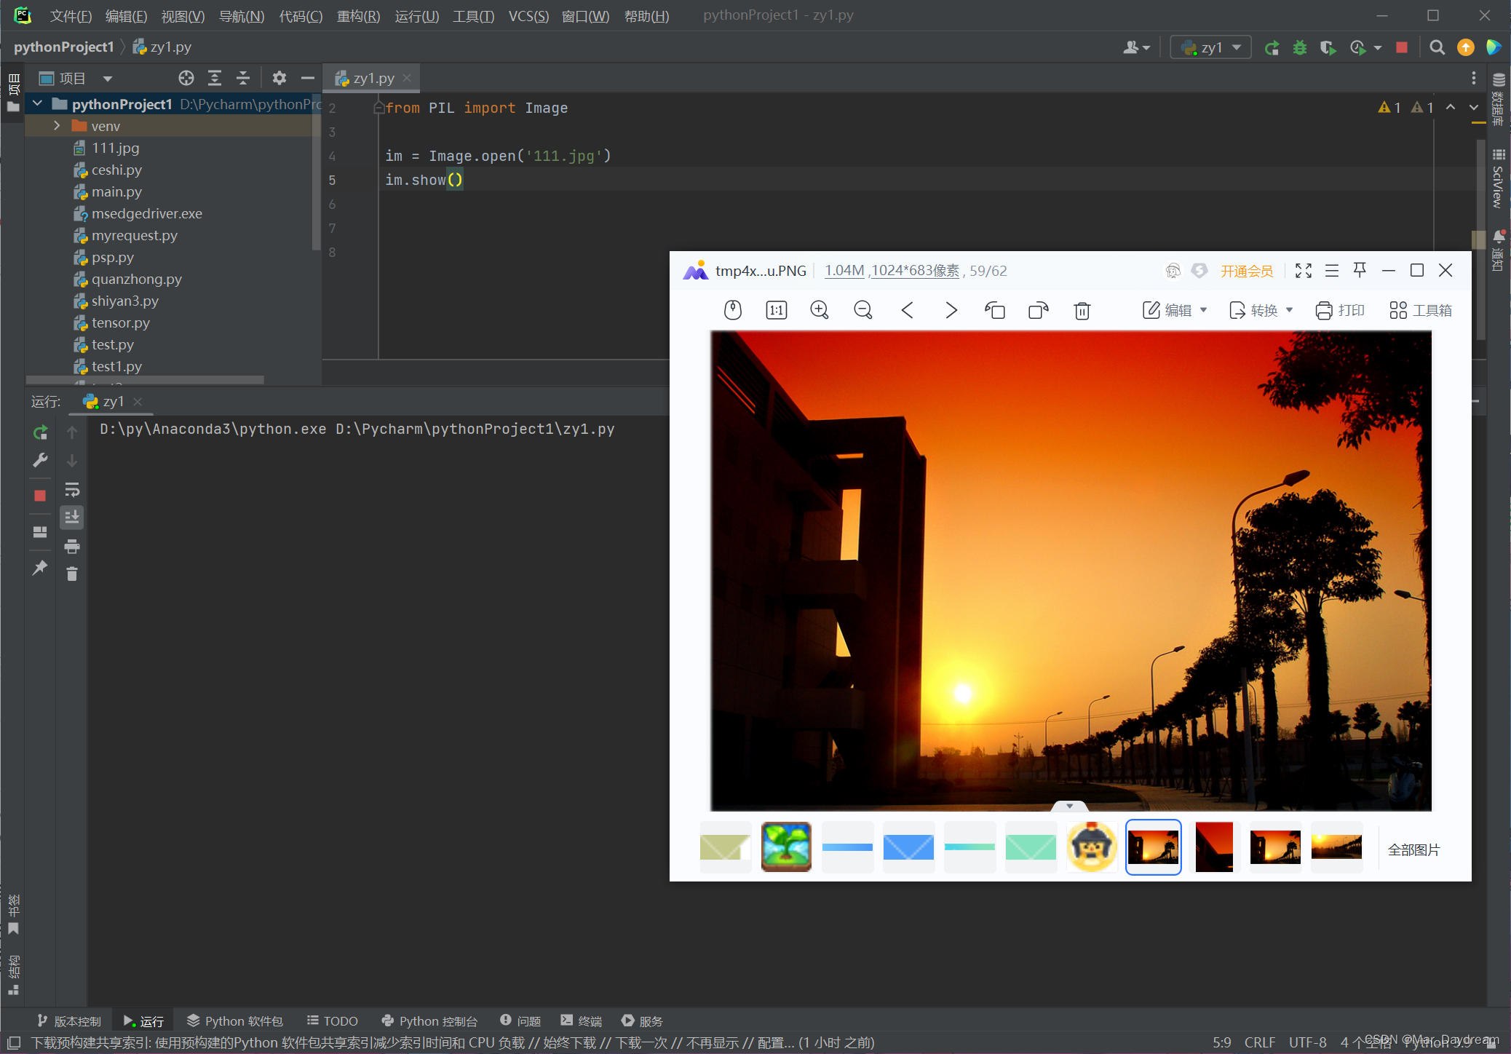
Task: Click the search magnifier in PyCharm toolbar
Action: [x=1436, y=48]
